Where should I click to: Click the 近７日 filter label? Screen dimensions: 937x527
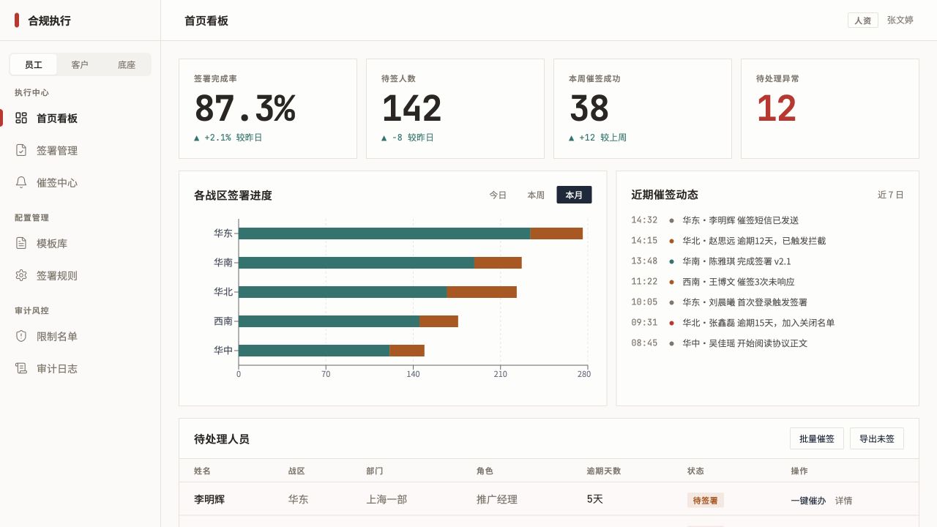(891, 195)
